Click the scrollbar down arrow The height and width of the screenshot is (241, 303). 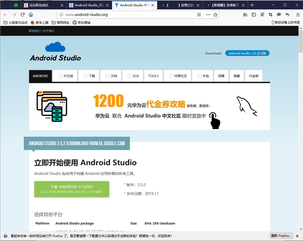coord(301,229)
